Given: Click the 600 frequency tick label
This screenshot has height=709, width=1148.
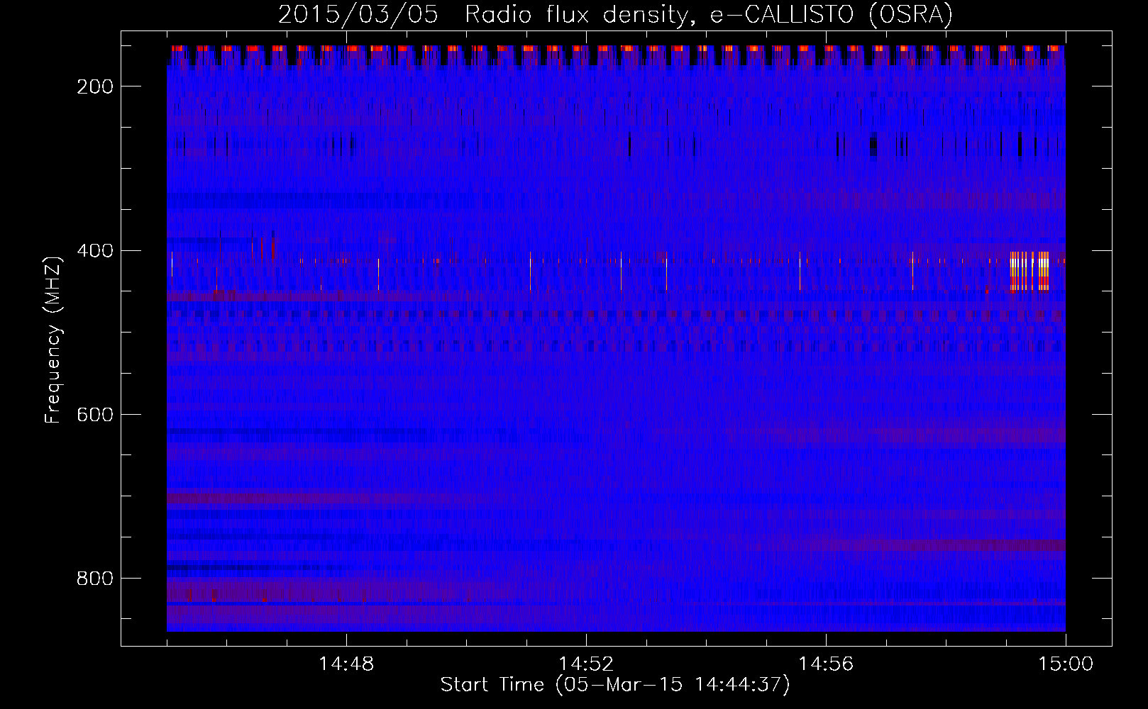Looking at the screenshot, I should (x=95, y=415).
